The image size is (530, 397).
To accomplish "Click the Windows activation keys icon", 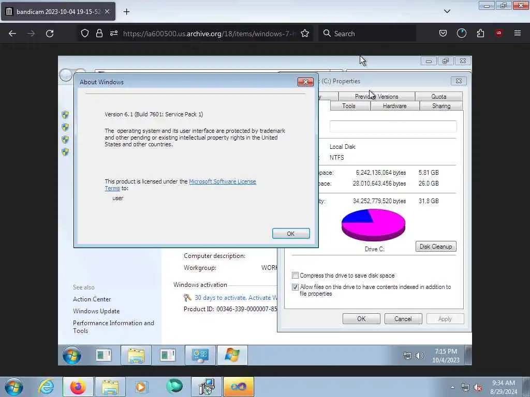I will click(187, 297).
